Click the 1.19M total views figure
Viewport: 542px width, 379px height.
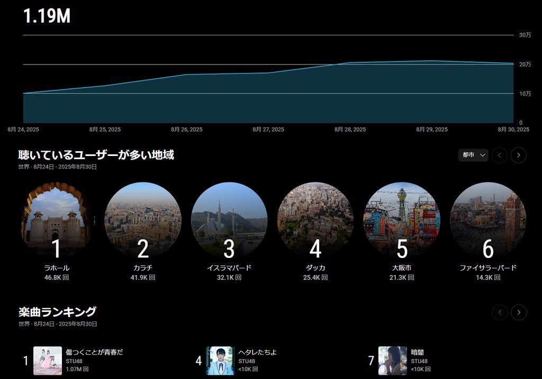(47, 16)
